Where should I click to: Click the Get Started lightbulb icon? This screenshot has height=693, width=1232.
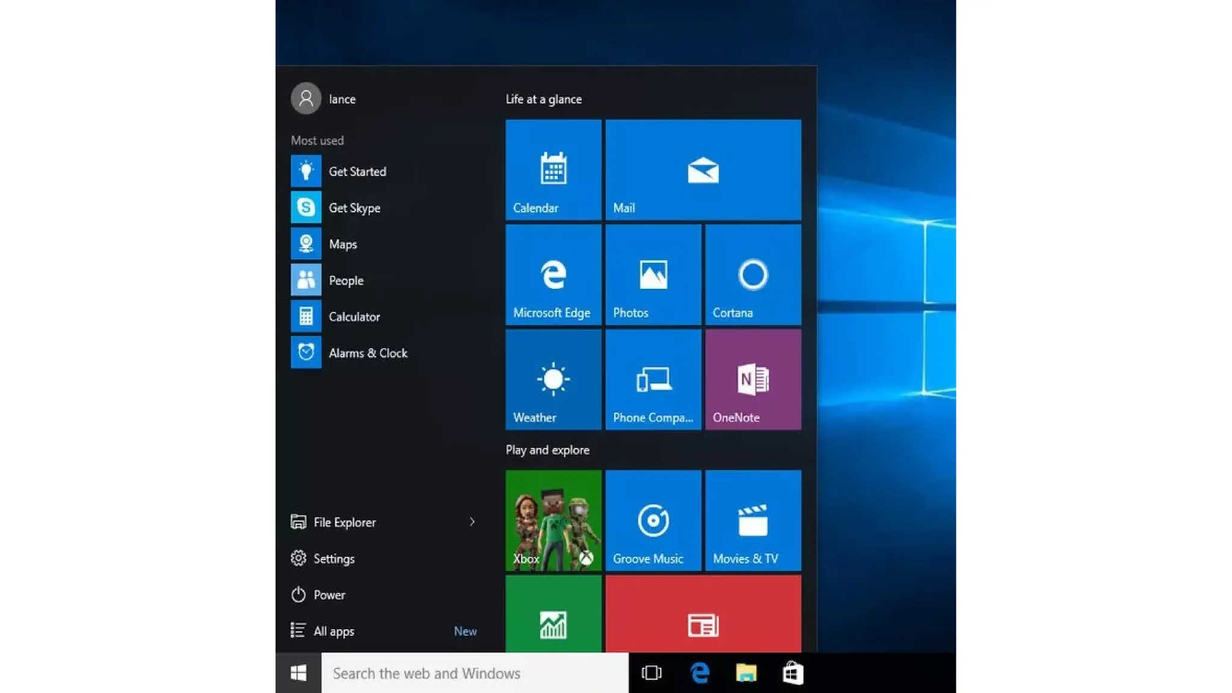(306, 171)
